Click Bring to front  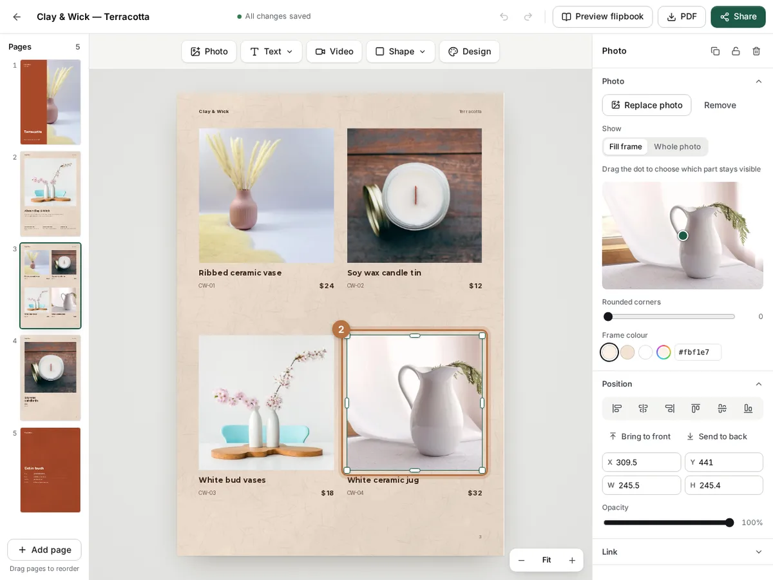tap(640, 436)
